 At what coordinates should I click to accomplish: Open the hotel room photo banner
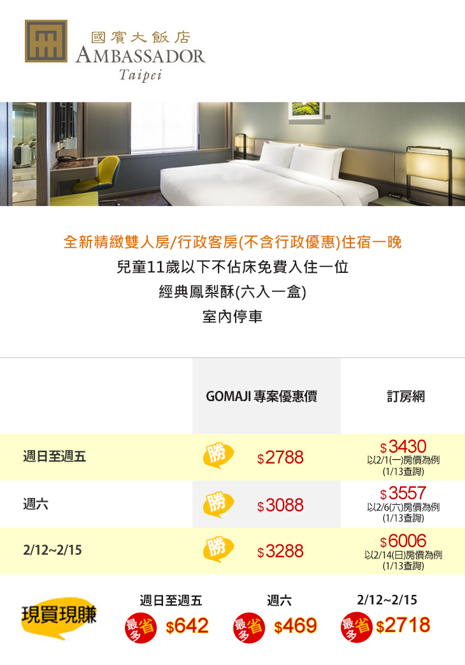tap(232, 154)
